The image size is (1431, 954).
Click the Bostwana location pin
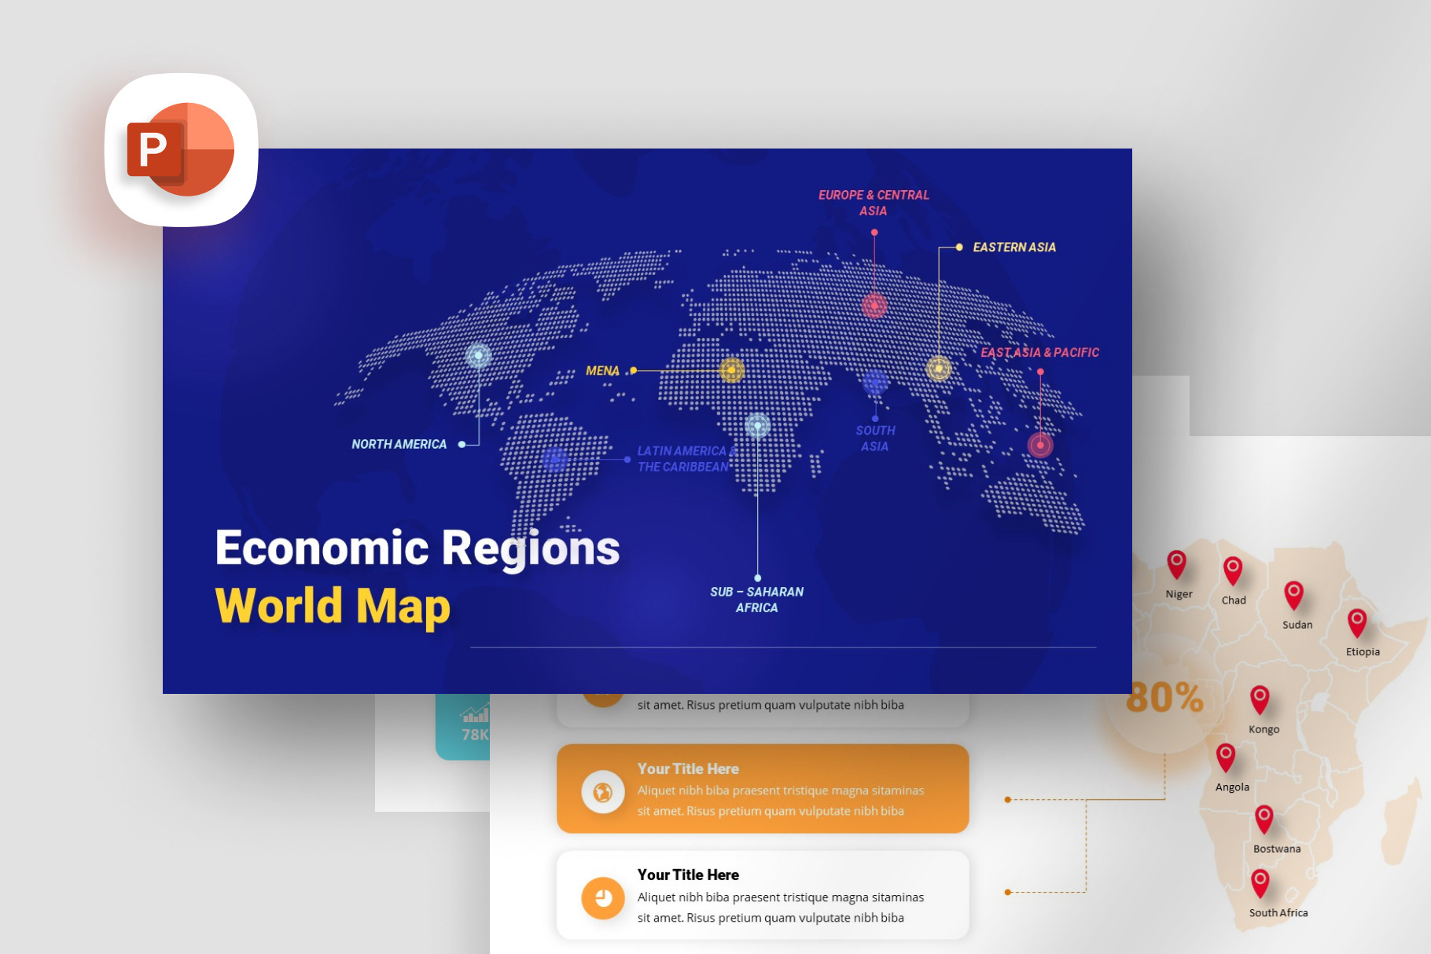point(1264,819)
